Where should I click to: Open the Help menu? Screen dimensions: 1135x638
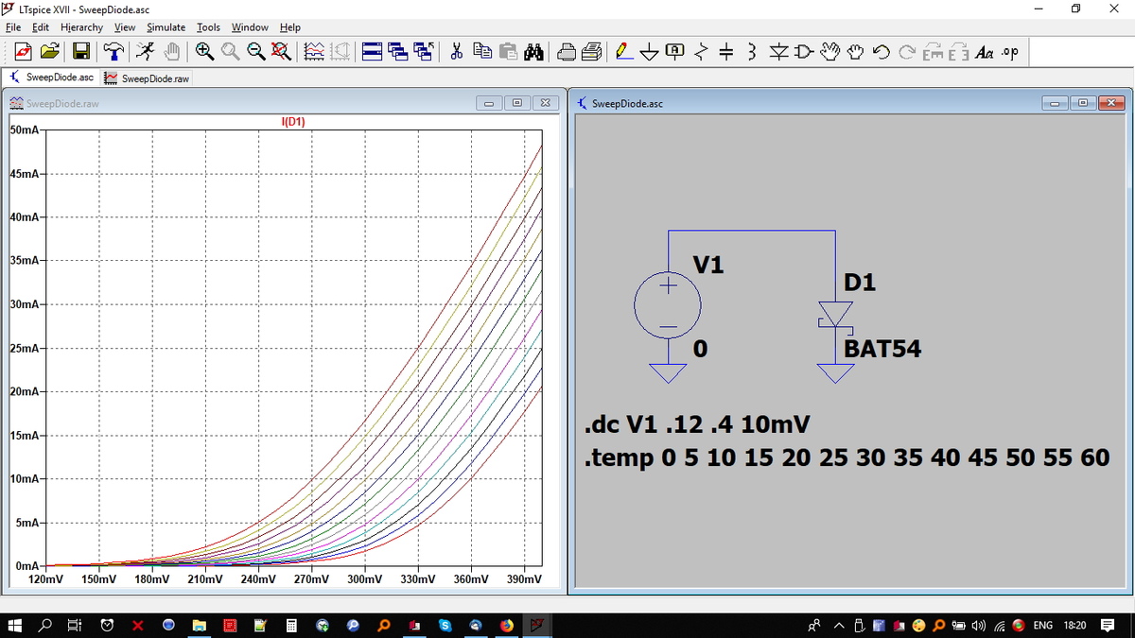pos(289,27)
